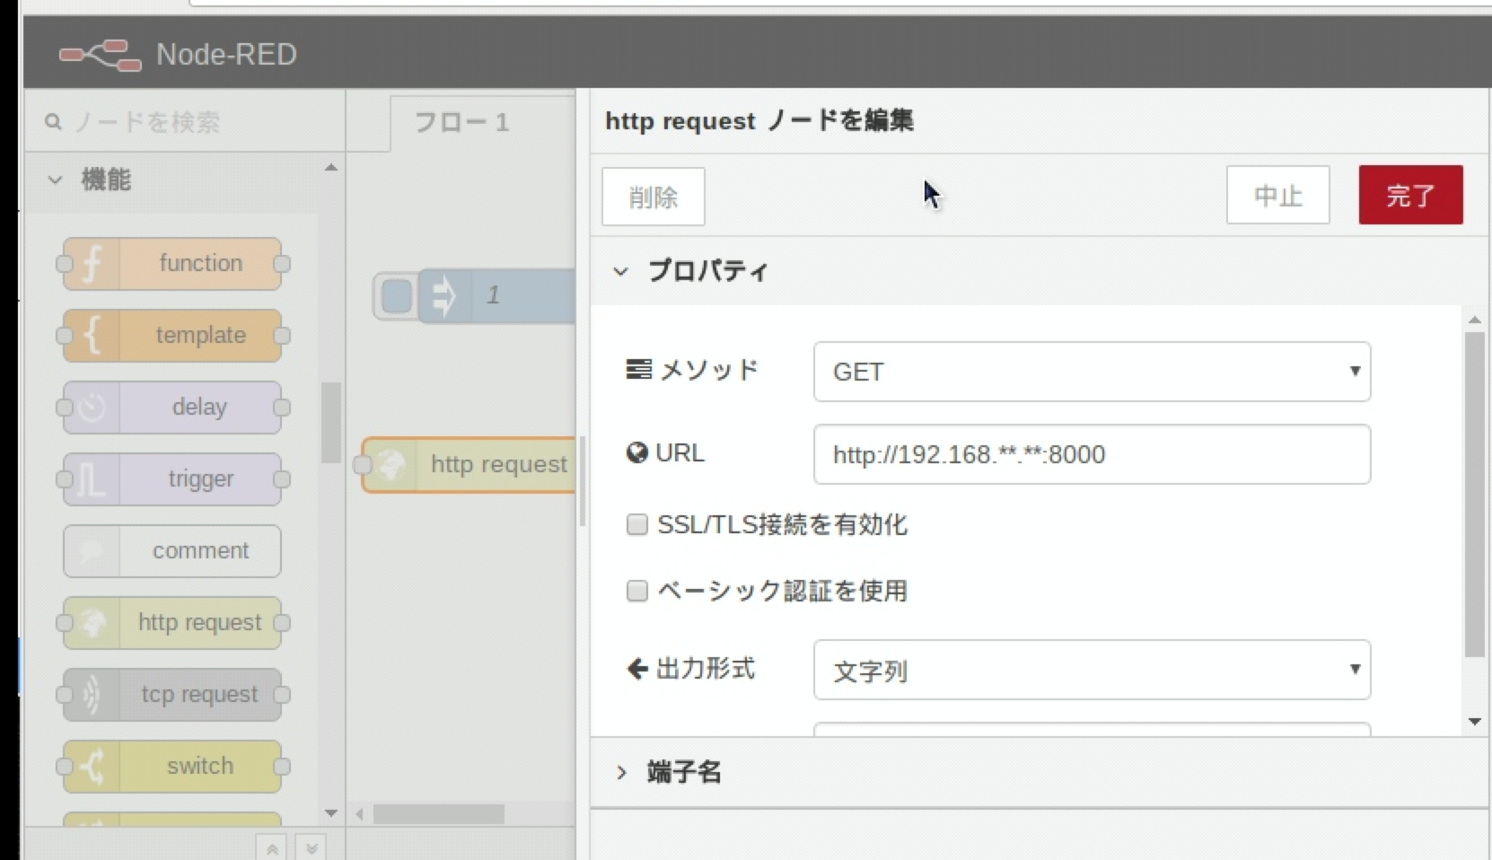Click the 削除 button
Screen dimensions: 1492x860
[x=653, y=197]
